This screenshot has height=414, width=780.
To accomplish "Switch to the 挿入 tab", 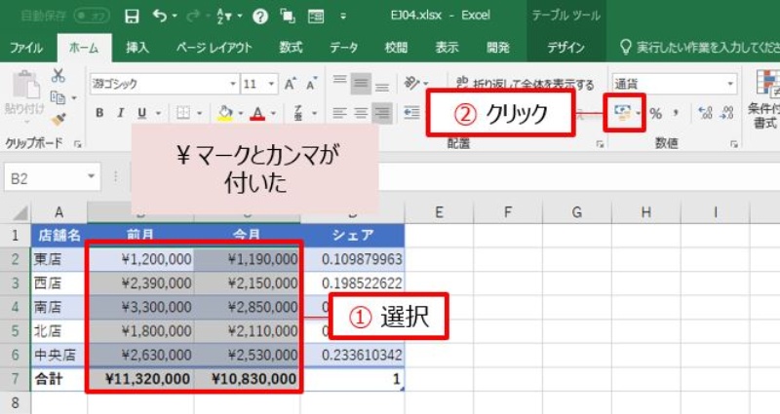I will [137, 47].
